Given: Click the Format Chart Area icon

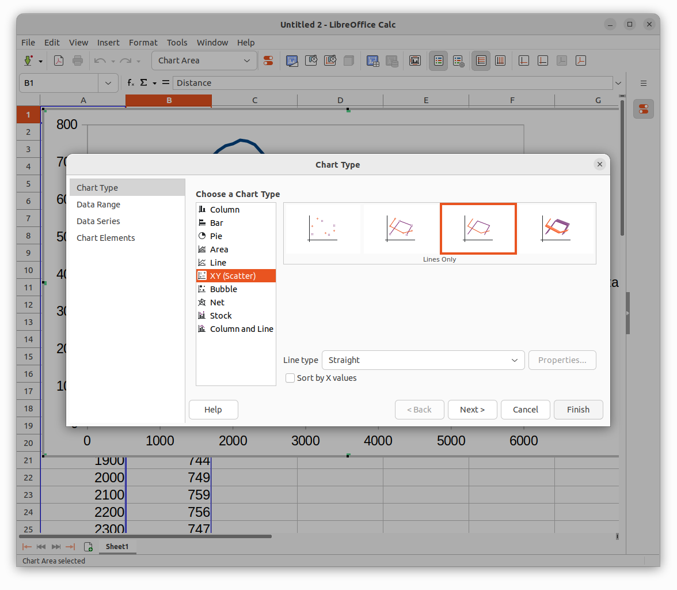Looking at the screenshot, I should tap(311, 60).
